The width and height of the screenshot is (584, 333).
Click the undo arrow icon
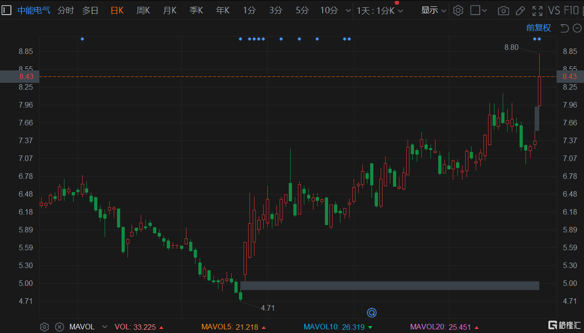pos(564,28)
